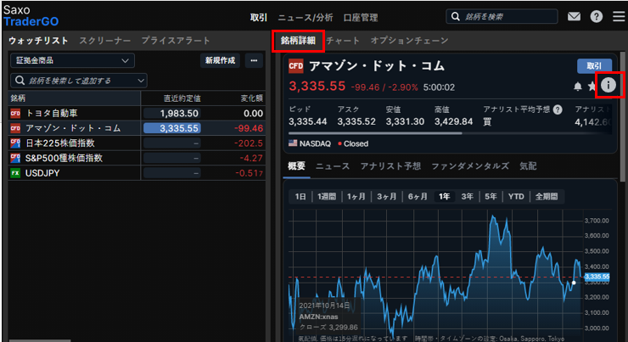628x342 pixels.
Task: Open the 取引 top menu
Action: [258, 18]
